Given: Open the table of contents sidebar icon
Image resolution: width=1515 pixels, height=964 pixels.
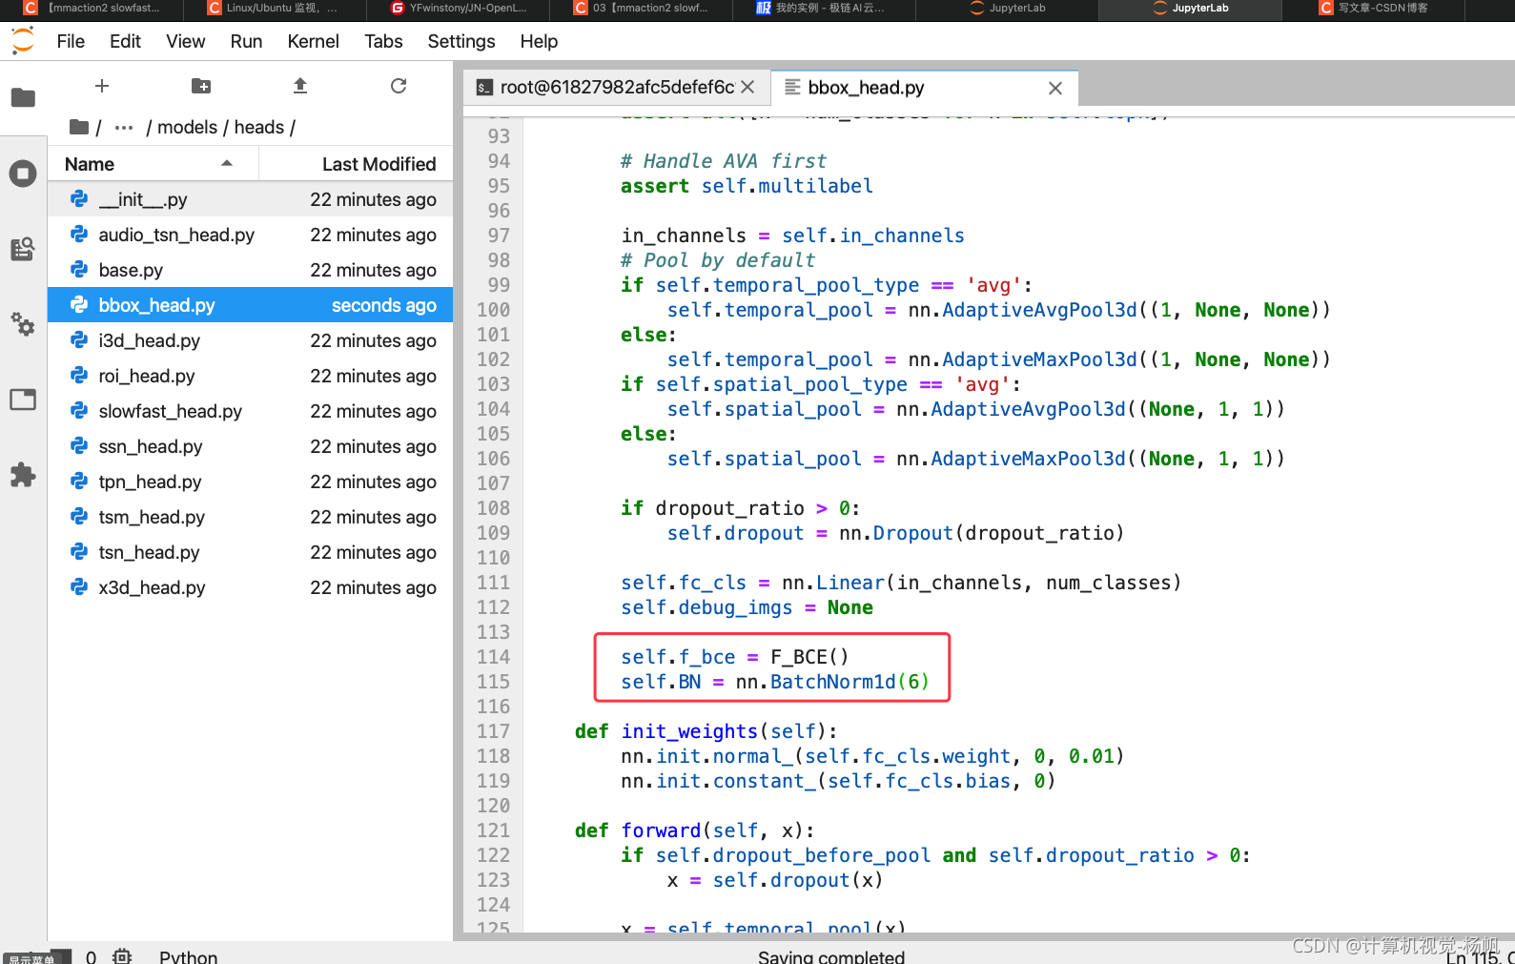Looking at the screenshot, I should tap(23, 249).
